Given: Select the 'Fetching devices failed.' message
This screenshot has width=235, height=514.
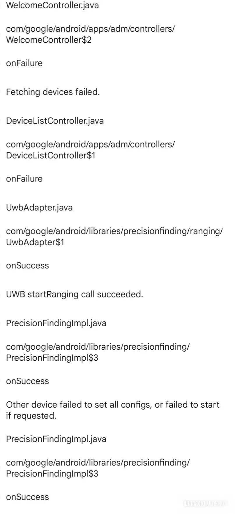Looking at the screenshot, I should point(53,92).
